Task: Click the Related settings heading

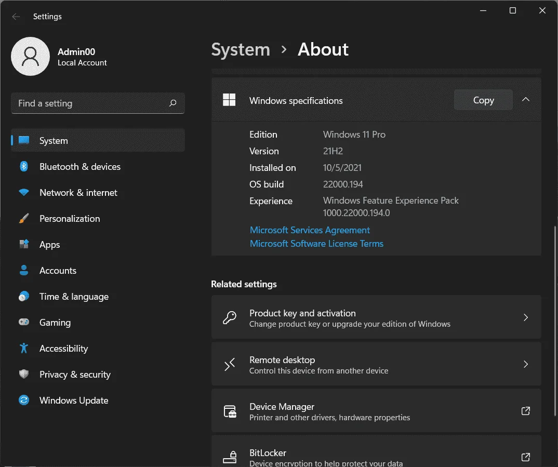Action: (244, 284)
